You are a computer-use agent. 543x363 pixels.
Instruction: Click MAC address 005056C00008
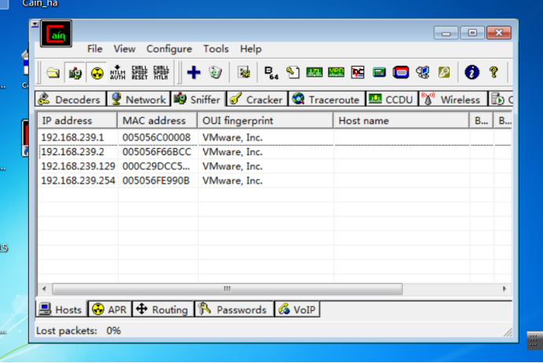[156, 137]
